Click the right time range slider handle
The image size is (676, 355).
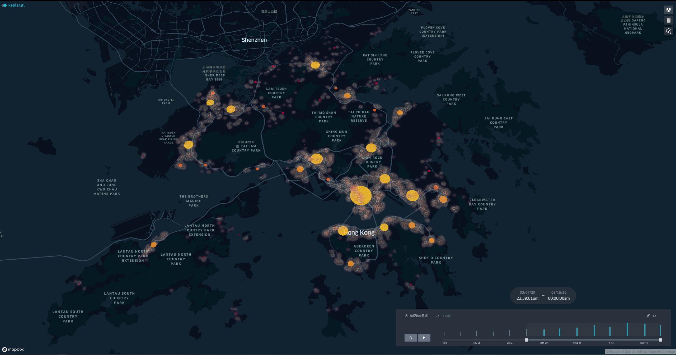pyautogui.click(x=661, y=340)
